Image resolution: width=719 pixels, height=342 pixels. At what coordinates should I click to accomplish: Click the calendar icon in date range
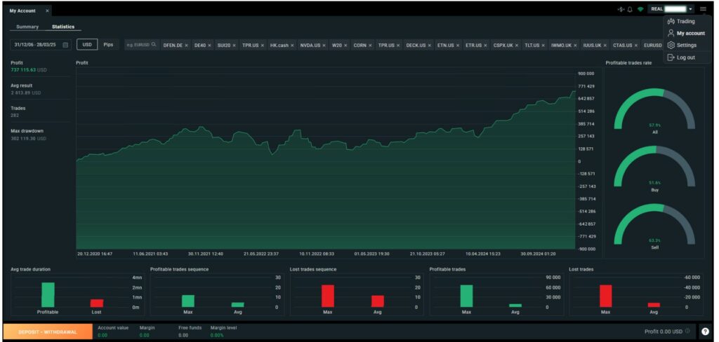(x=65, y=45)
